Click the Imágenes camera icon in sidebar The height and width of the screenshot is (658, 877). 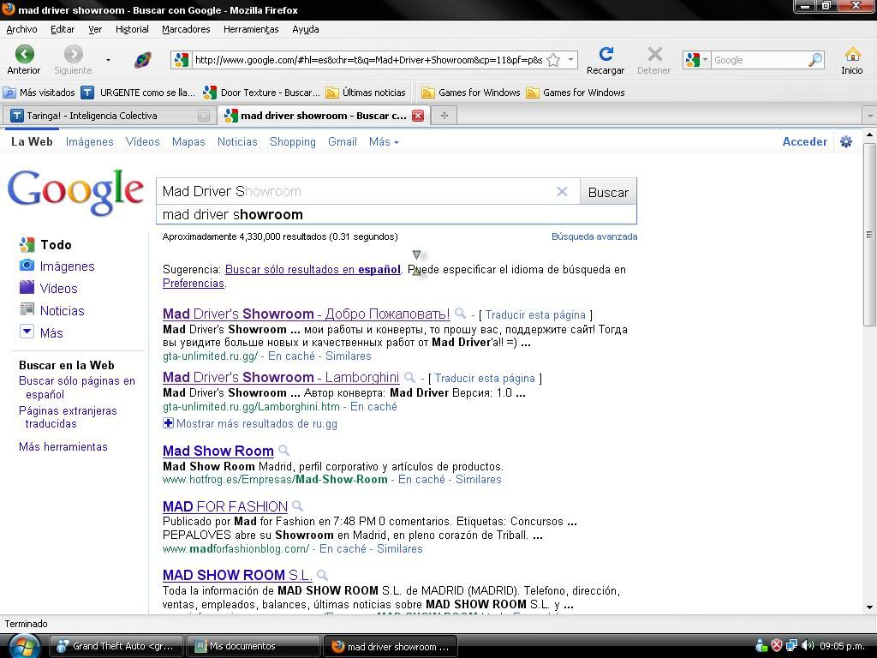[x=27, y=266]
